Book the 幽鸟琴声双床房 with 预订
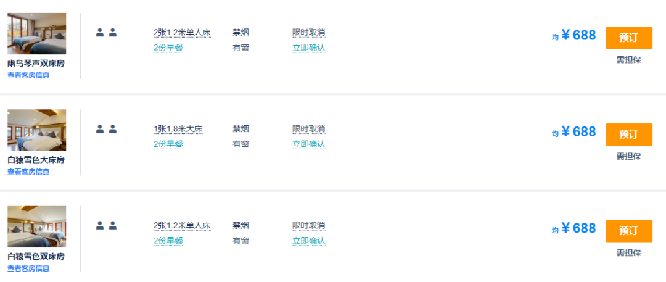 click(628, 38)
